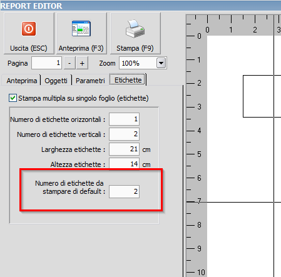Screen dimensions: 281x277
Task: Decrease page number with minus button
Action: tap(69, 63)
